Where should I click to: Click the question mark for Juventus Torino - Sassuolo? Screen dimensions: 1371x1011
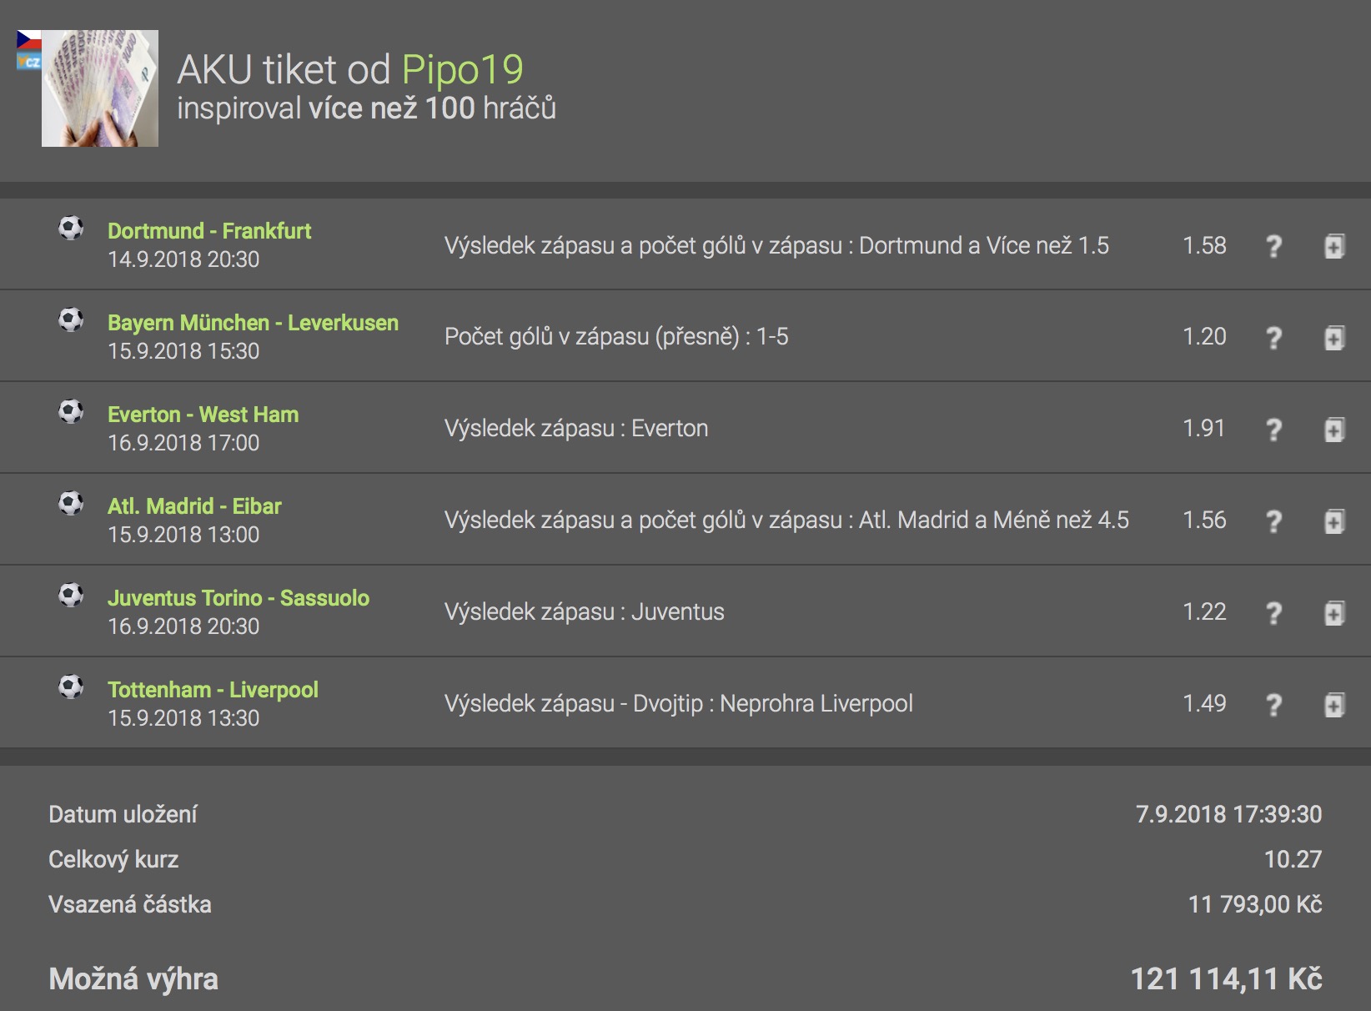1273,613
